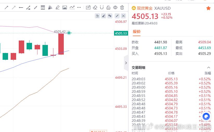Click the +0.52% change beside the price
Image resolution: width=214 pixels, height=132 pixels.
(167, 18)
